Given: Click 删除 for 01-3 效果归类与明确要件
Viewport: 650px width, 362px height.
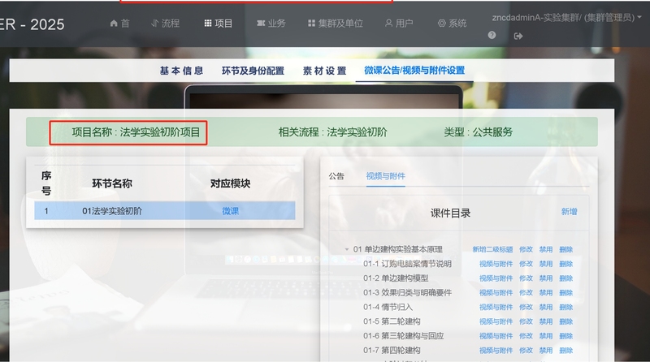Looking at the screenshot, I should coord(565,293).
